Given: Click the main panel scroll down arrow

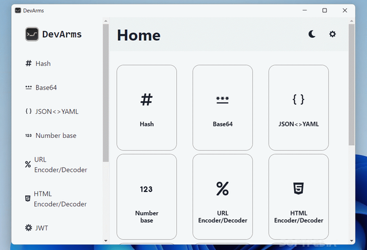Looking at the screenshot, I should tap(352, 240).
